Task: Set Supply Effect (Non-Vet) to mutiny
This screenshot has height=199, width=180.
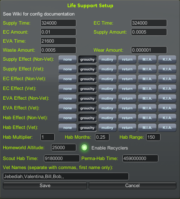Action: pos(107,59)
